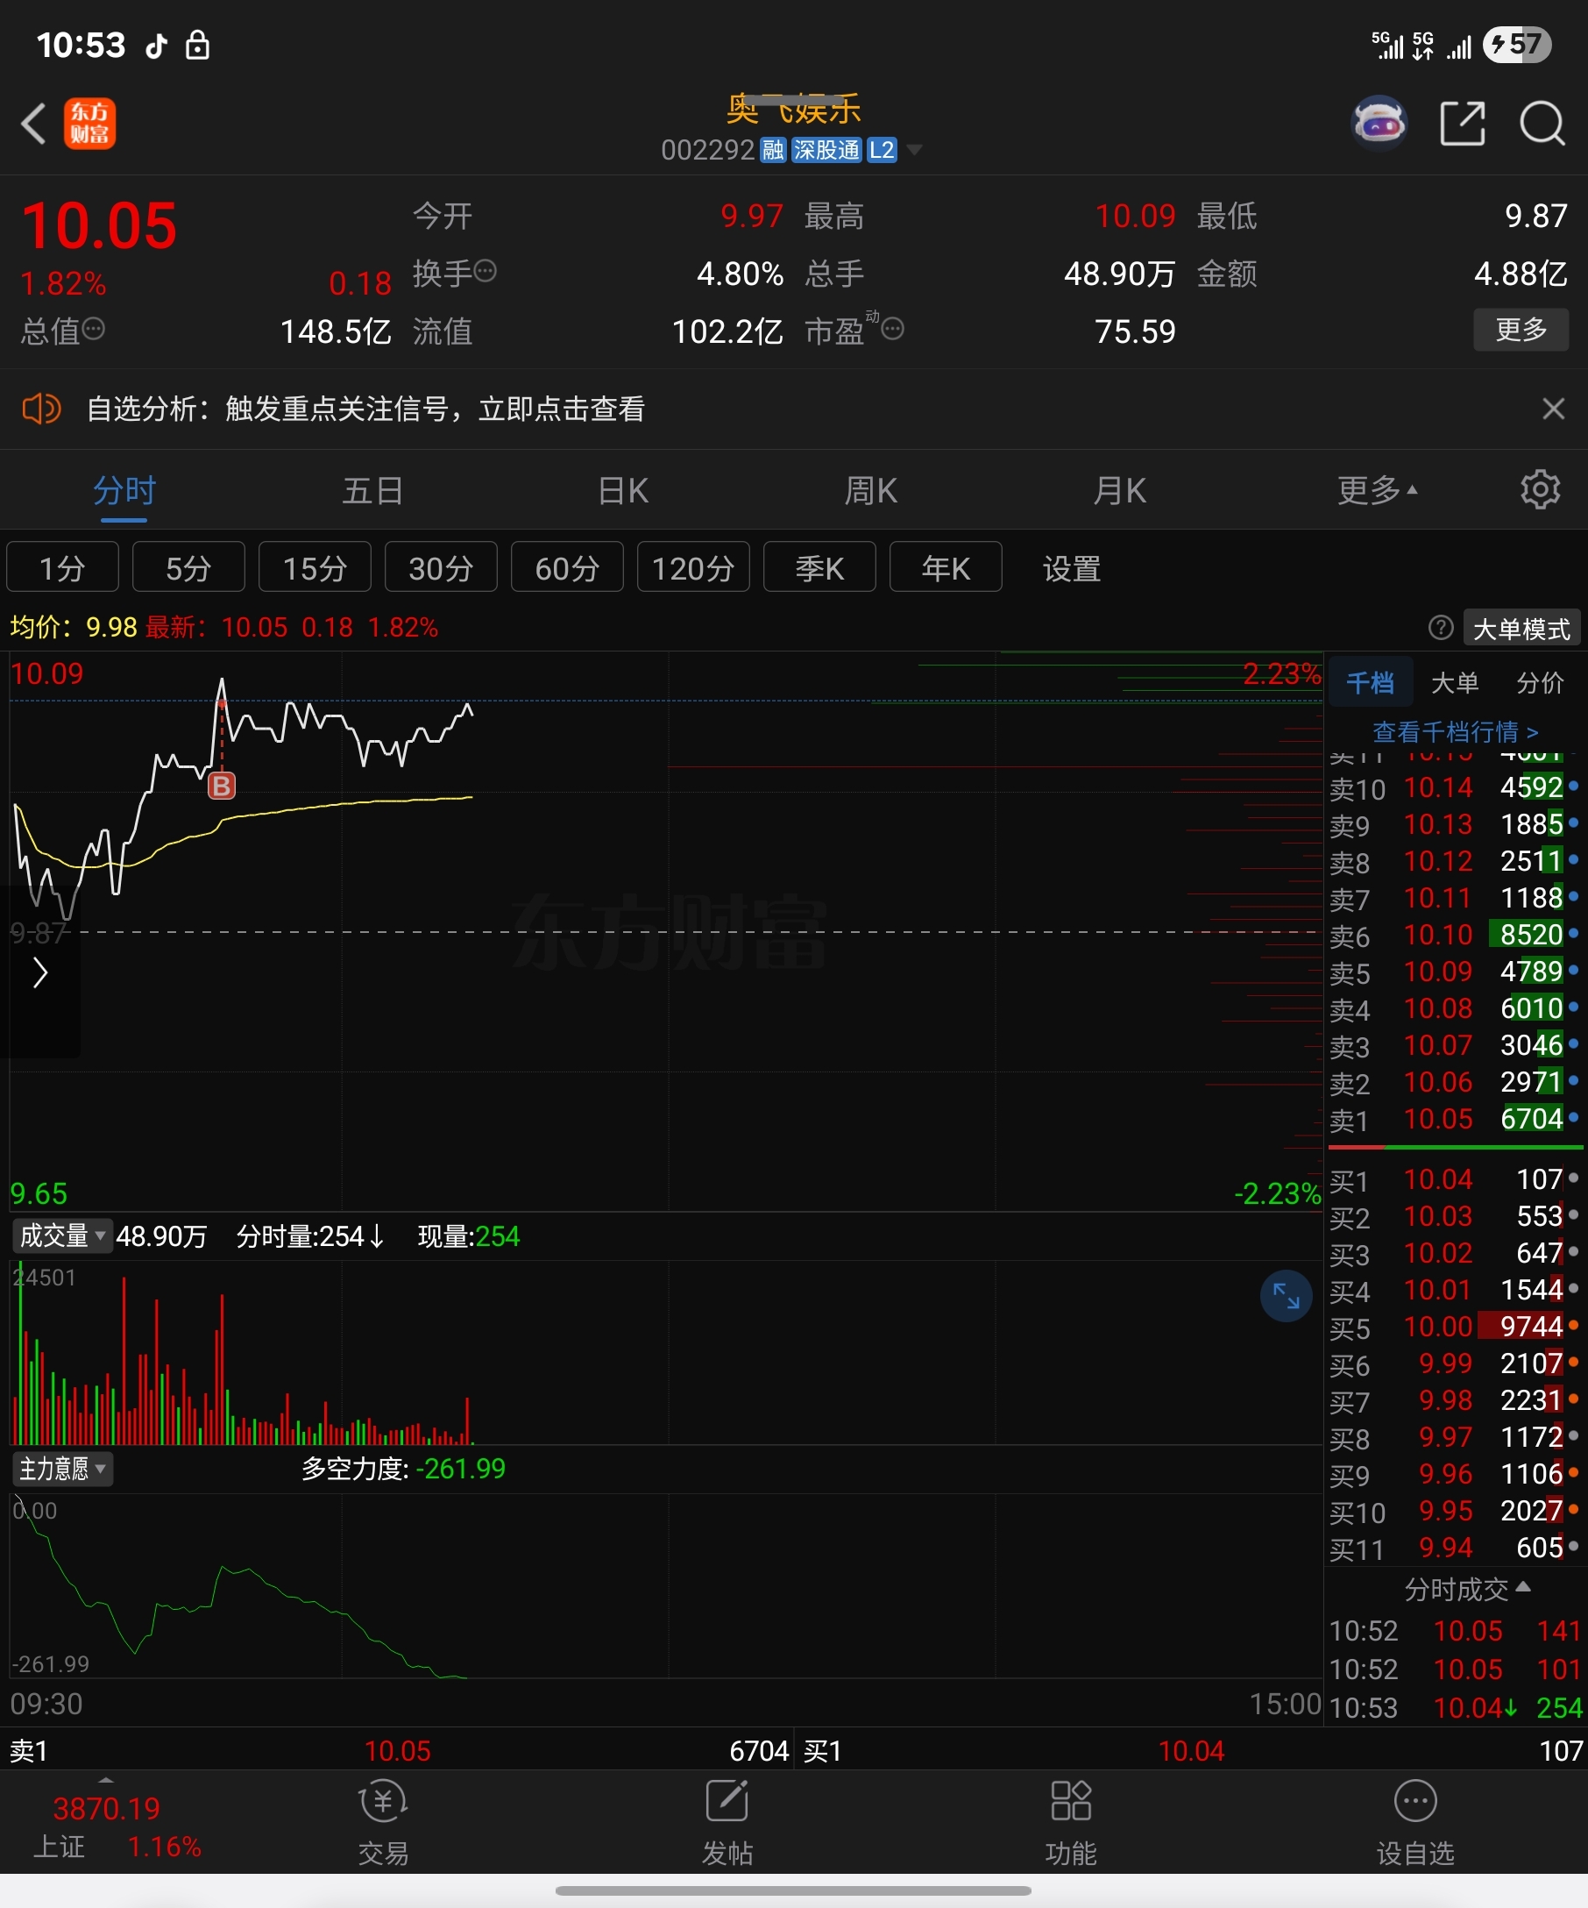1588x1908 pixels.
Task: Tap the 换手 info icon
Action: (486, 271)
